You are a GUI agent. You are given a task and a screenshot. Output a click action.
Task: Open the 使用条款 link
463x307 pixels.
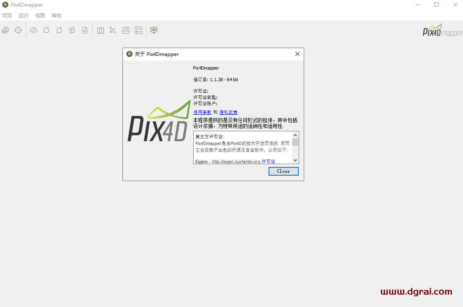point(202,112)
